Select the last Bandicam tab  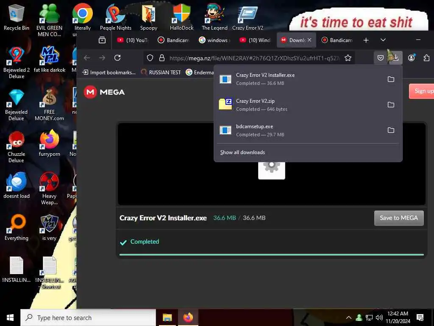click(x=337, y=40)
